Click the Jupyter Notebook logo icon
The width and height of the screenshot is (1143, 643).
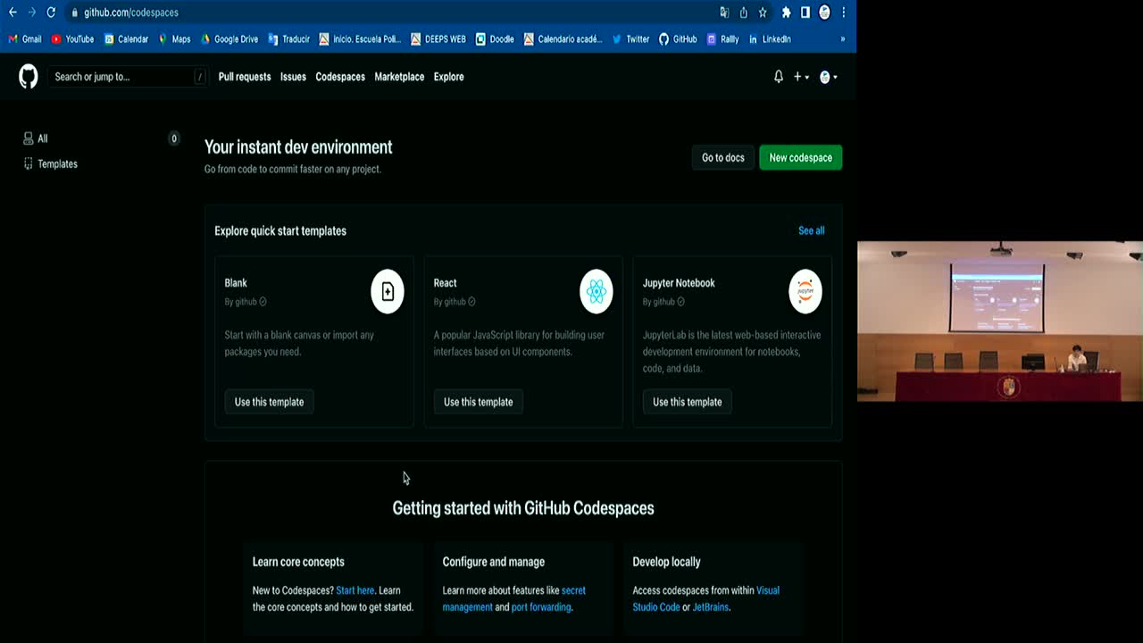(x=805, y=291)
